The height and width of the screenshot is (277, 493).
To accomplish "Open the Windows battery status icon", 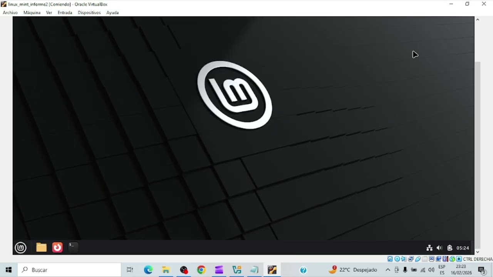I will 414,270.
